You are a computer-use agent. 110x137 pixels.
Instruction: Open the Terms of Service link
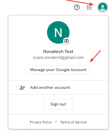pos(73,122)
